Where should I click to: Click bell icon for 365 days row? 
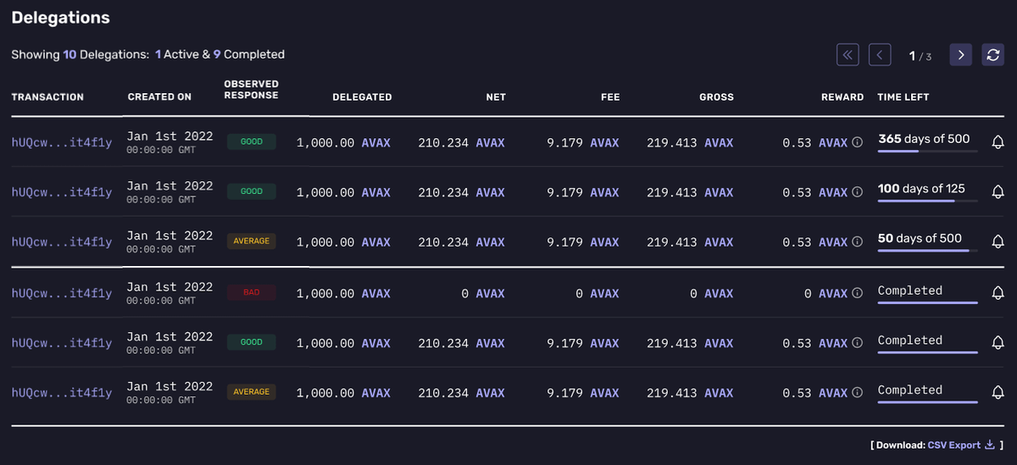(x=998, y=142)
